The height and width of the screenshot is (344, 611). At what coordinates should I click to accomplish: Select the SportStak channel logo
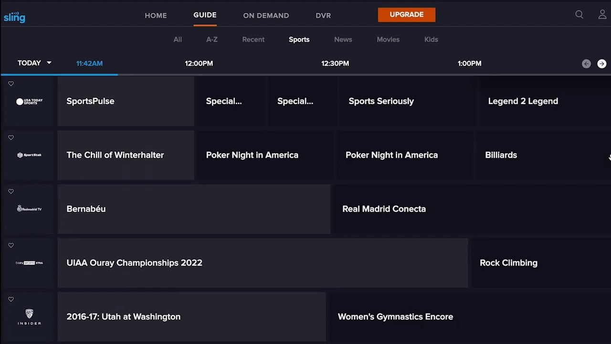tap(29, 155)
